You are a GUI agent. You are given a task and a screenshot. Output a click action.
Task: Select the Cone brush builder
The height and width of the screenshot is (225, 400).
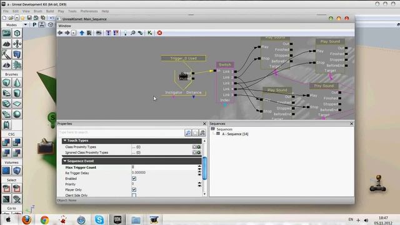[x=17, y=82]
